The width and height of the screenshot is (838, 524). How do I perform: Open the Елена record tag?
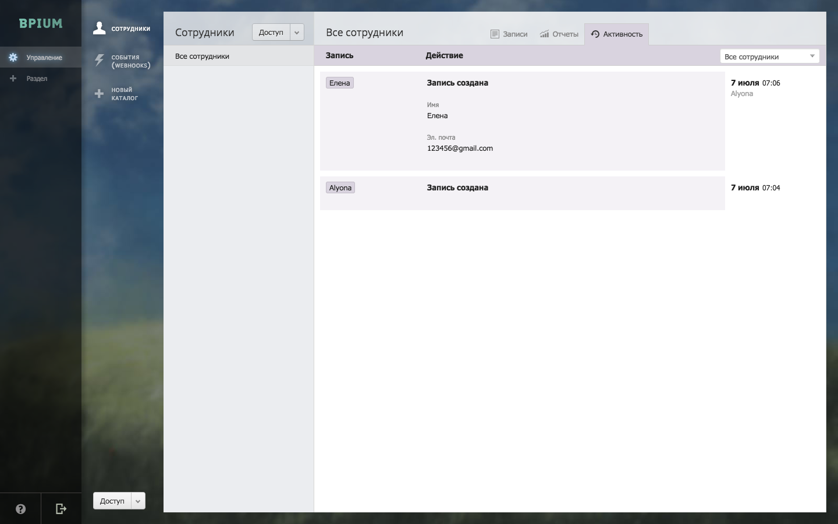point(340,83)
